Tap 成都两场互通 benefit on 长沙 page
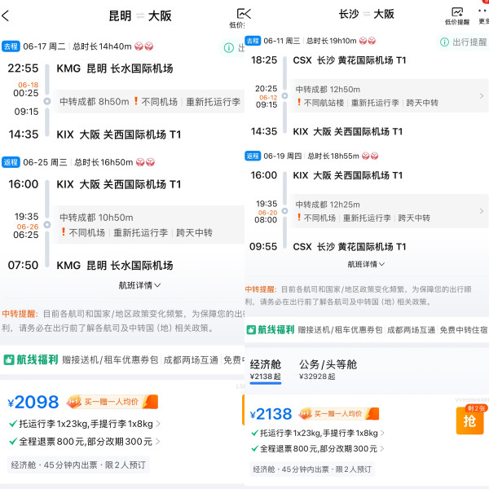Image resolution: width=489 pixels, height=489 pixels. click(411, 330)
